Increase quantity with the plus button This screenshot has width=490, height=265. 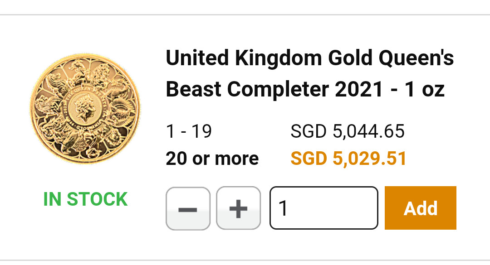[x=239, y=208]
